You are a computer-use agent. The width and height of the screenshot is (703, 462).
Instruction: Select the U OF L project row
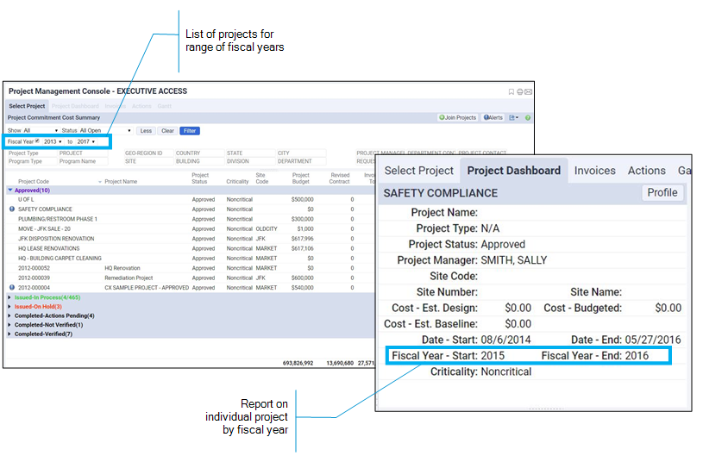[191, 199]
